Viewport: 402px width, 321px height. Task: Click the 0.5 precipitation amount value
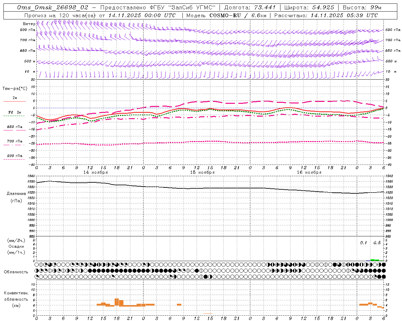(x=377, y=243)
